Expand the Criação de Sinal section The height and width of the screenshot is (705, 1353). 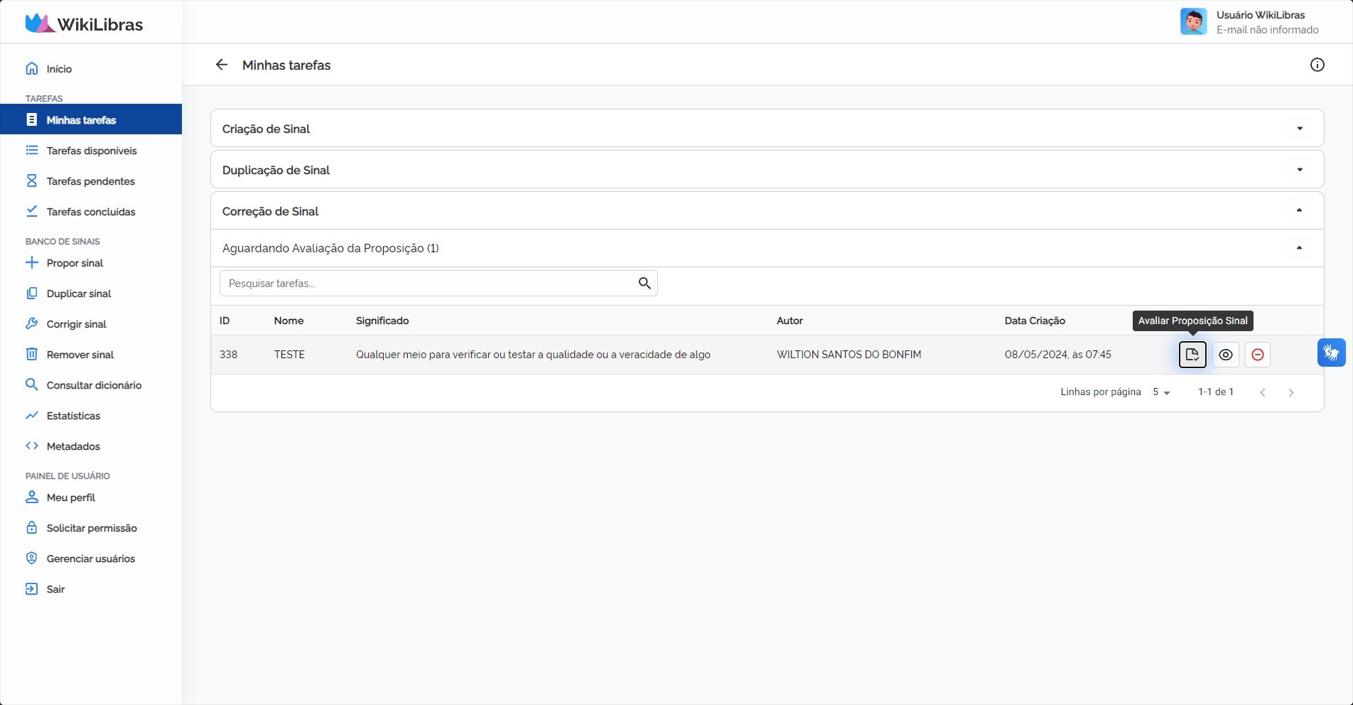point(1299,129)
